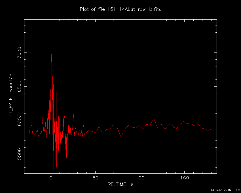Screen dimensions: 241x193
Task: Click the tallest red peak of the light curve
Action: click(x=51, y=23)
